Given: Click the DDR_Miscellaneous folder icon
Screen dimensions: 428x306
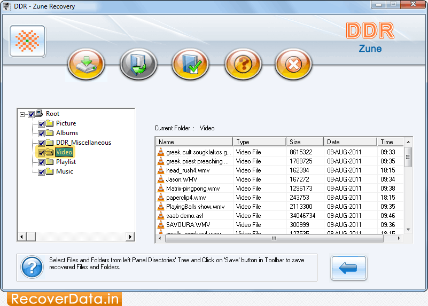Looking at the screenshot, I should point(49,143).
